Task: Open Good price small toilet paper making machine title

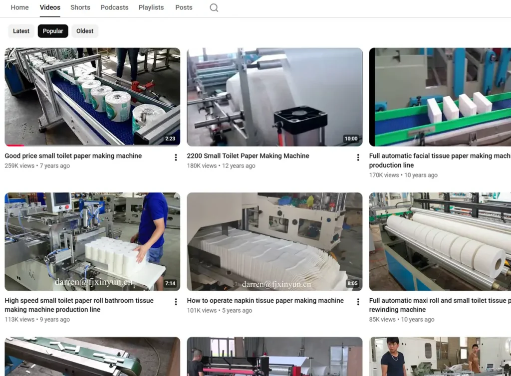Action: [x=73, y=156]
